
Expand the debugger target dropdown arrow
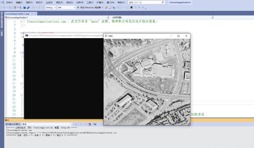102,7
